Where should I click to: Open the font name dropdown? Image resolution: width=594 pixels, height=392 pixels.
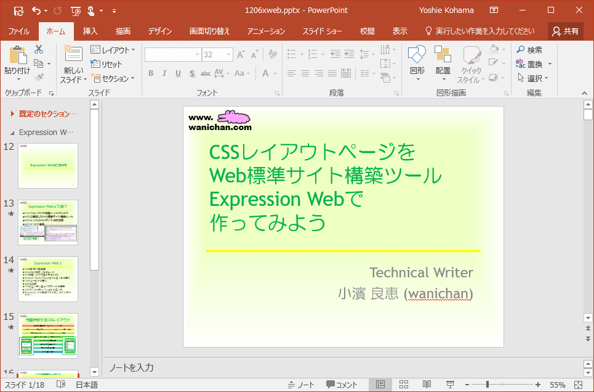197,55
